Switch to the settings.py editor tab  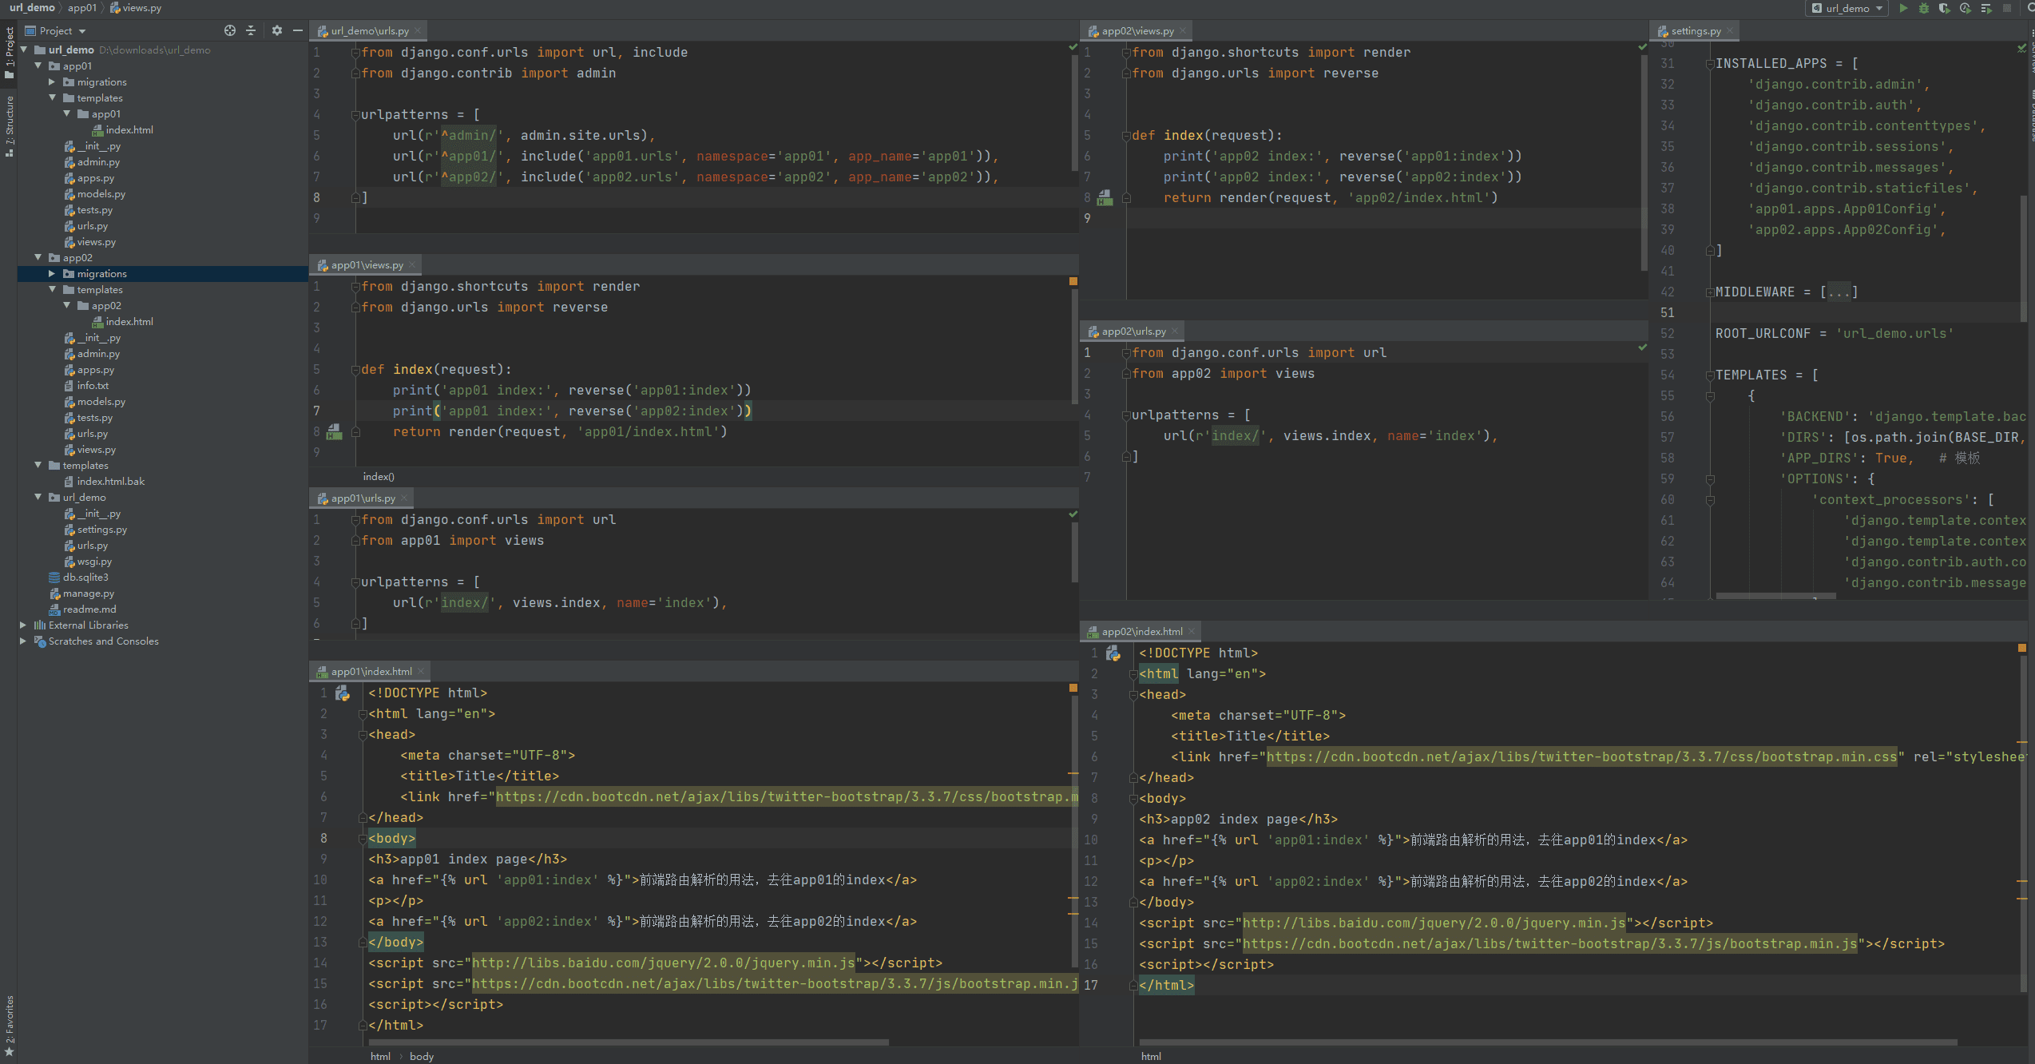[1696, 30]
